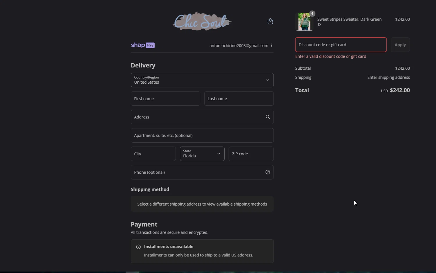Focus the ZIP code field
This screenshot has width=436, height=273.
coord(251,154)
